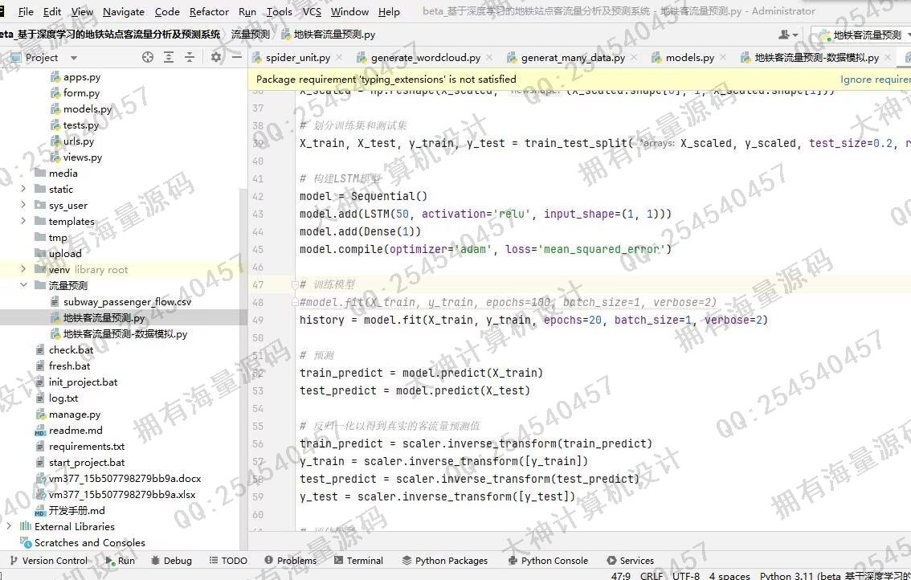
Task: Open the Navigate menu
Action: 124,11
